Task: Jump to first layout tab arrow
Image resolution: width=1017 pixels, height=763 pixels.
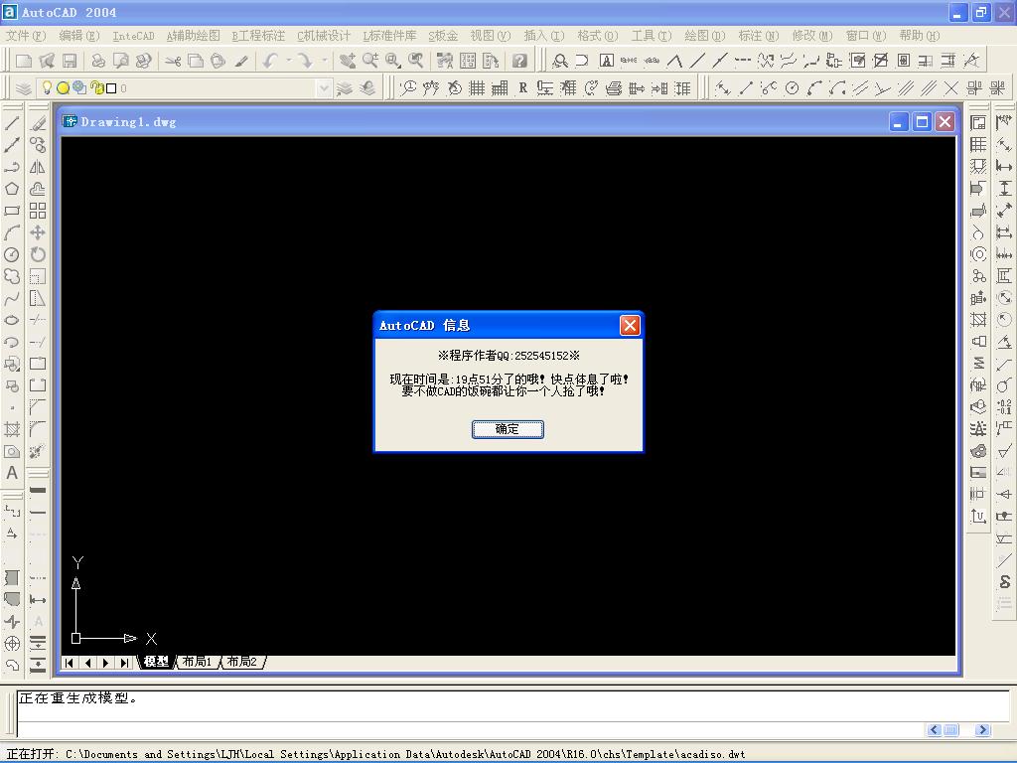Action: pos(70,663)
